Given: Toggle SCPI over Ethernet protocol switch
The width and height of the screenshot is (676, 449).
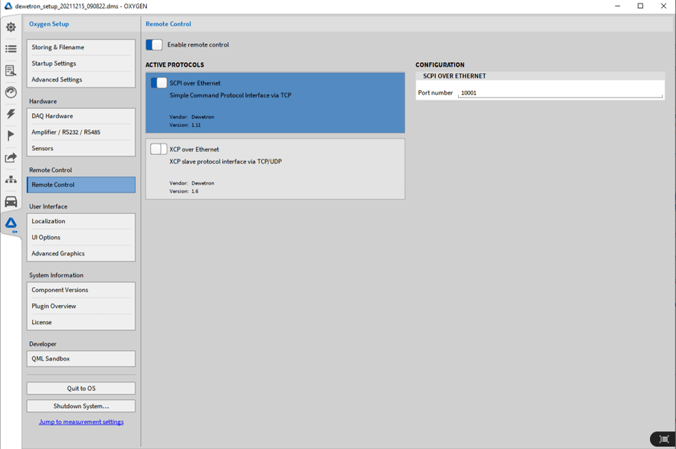Looking at the screenshot, I should tap(159, 83).
